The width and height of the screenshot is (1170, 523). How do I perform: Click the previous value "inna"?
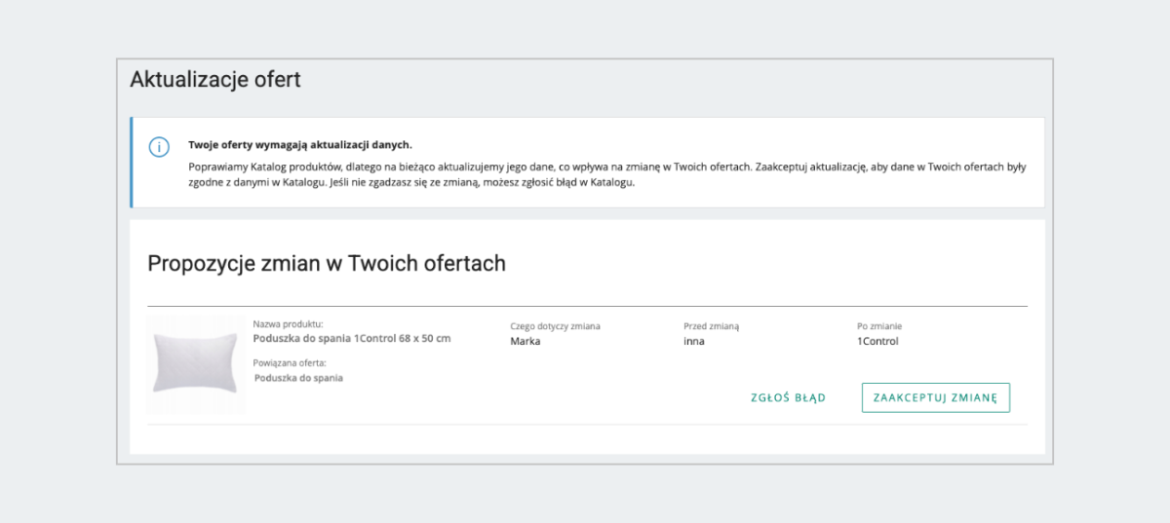[694, 342]
